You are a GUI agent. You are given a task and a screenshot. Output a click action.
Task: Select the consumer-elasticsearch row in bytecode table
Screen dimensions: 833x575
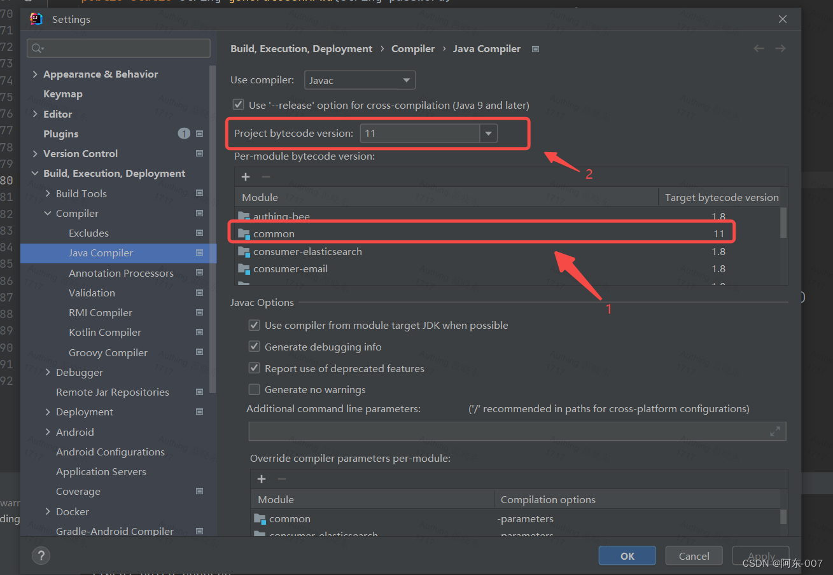coord(507,251)
